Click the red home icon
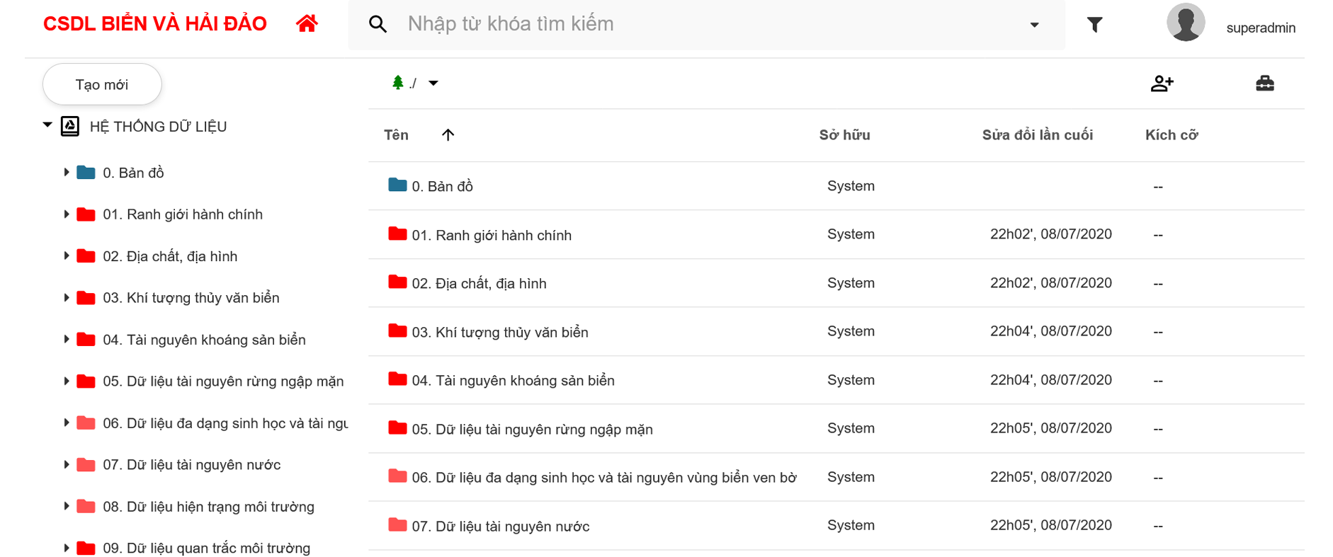The height and width of the screenshot is (557, 1333). click(307, 24)
